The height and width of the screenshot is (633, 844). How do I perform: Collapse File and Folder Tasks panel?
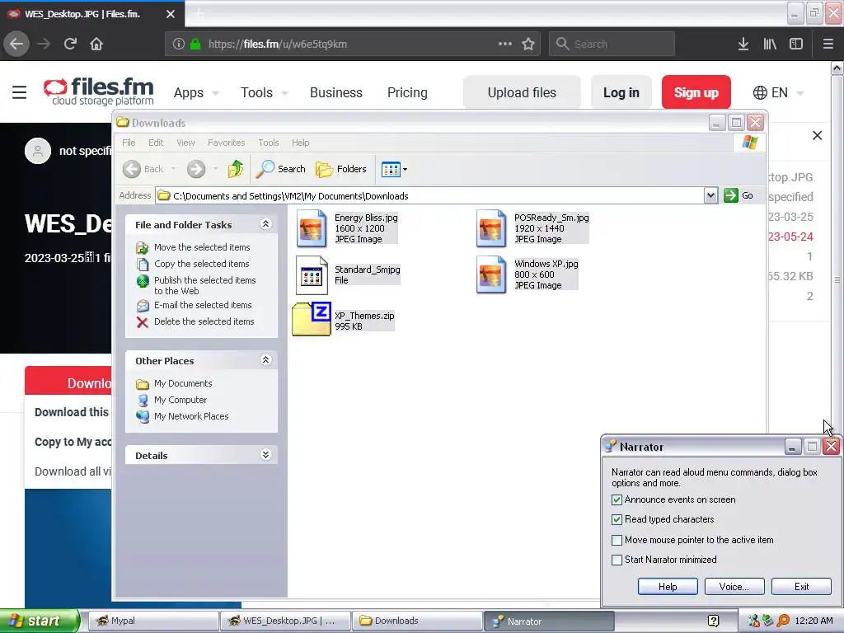[x=265, y=224]
